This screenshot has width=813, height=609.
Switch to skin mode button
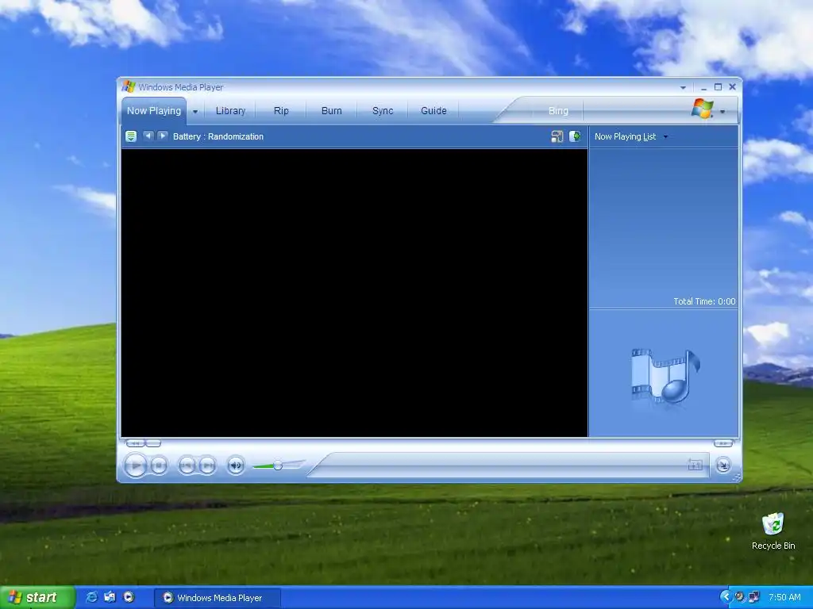[x=723, y=465]
